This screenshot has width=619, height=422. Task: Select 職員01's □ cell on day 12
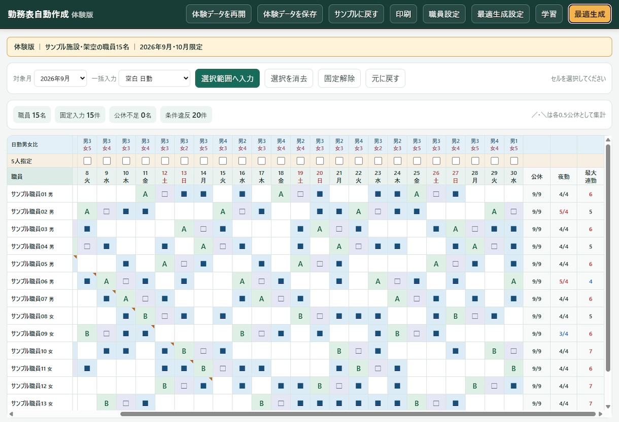point(165,194)
